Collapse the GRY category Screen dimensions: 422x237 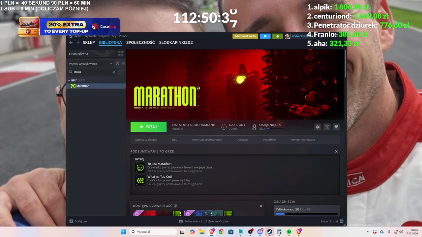coord(69,80)
